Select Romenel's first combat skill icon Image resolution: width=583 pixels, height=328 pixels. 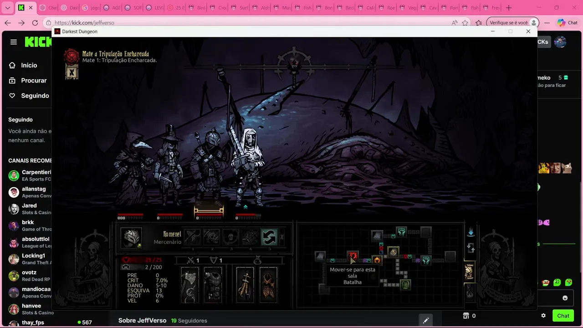(x=192, y=237)
